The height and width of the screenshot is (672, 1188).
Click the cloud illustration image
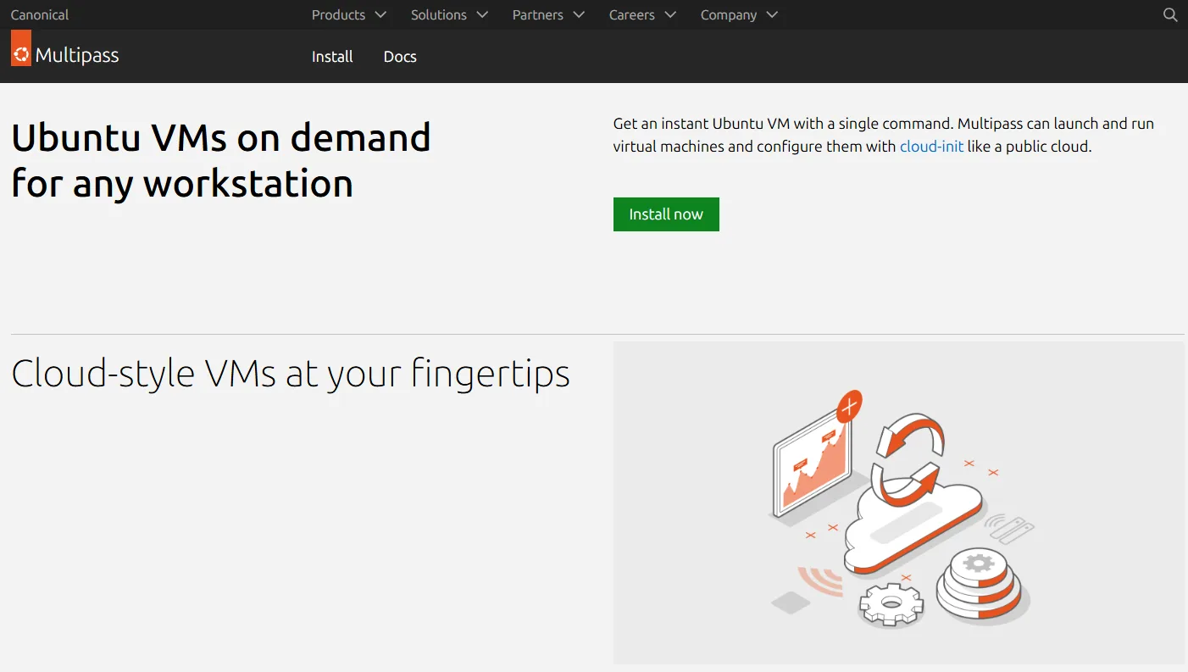pos(899,503)
